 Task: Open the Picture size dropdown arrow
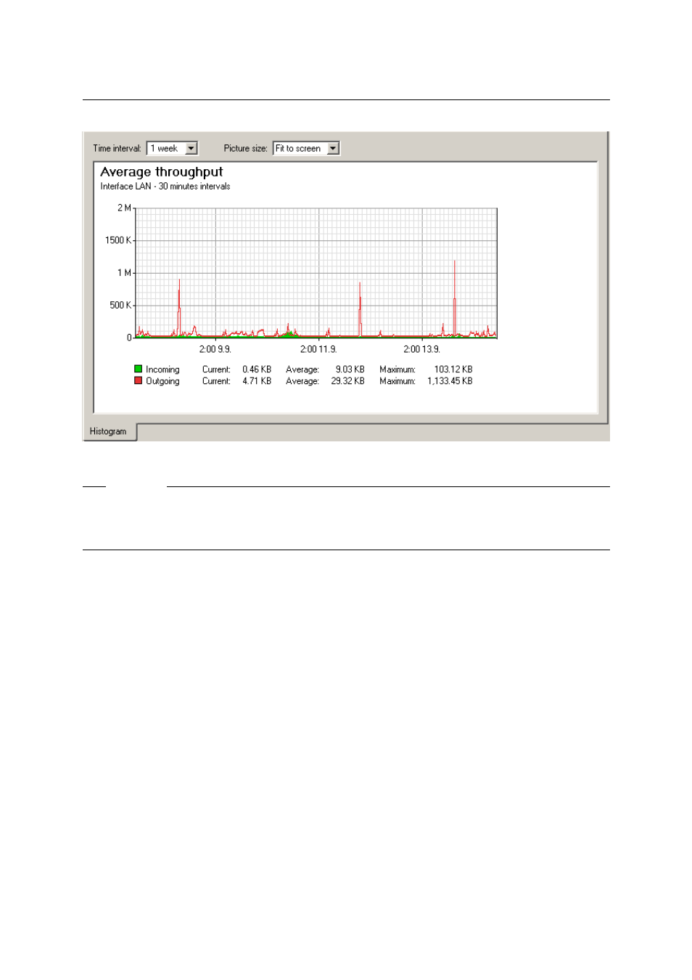tap(333, 148)
